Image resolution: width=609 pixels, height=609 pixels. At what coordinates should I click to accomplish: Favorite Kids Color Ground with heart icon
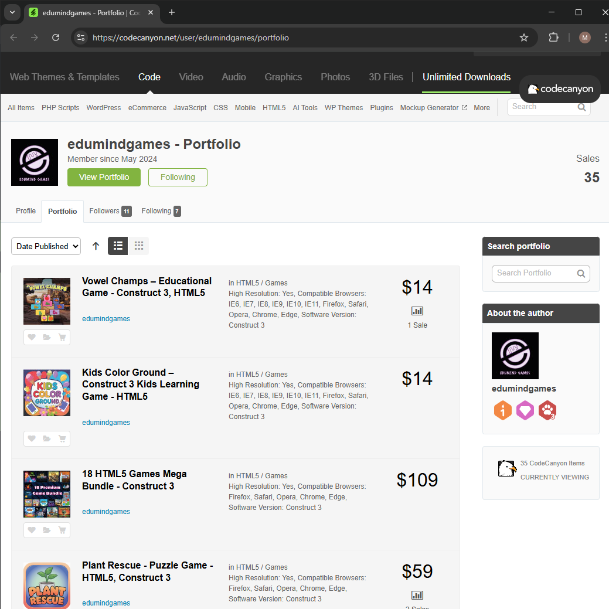click(32, 438)
